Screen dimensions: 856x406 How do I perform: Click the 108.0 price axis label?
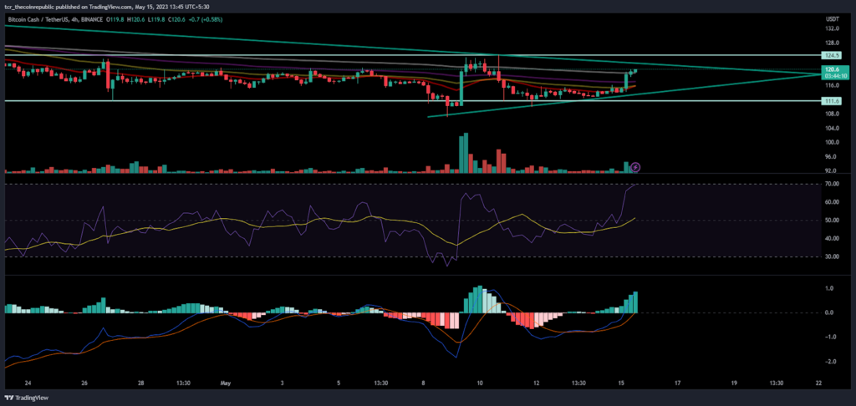click(833, 114)
